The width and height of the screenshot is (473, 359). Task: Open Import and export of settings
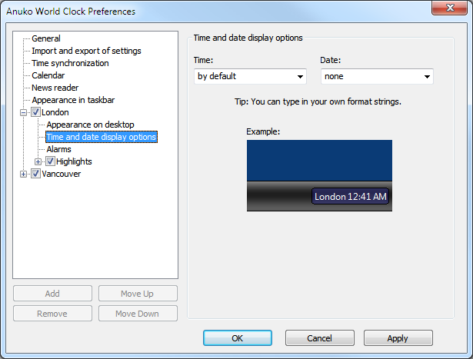86,51
